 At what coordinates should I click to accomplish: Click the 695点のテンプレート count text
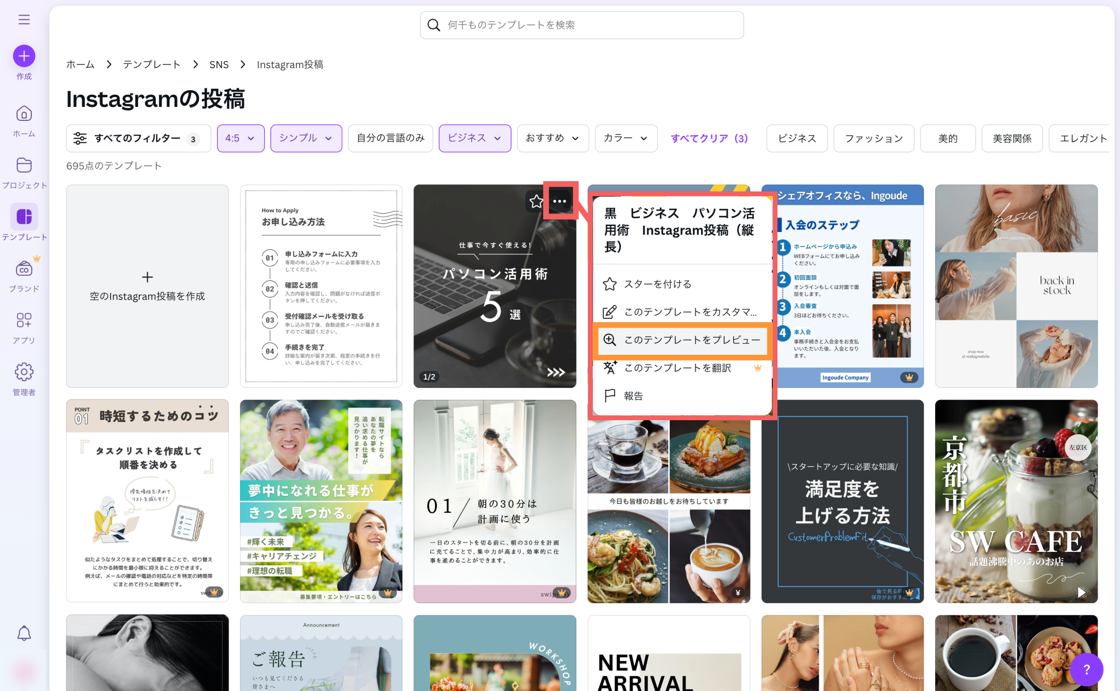[114, 166]
